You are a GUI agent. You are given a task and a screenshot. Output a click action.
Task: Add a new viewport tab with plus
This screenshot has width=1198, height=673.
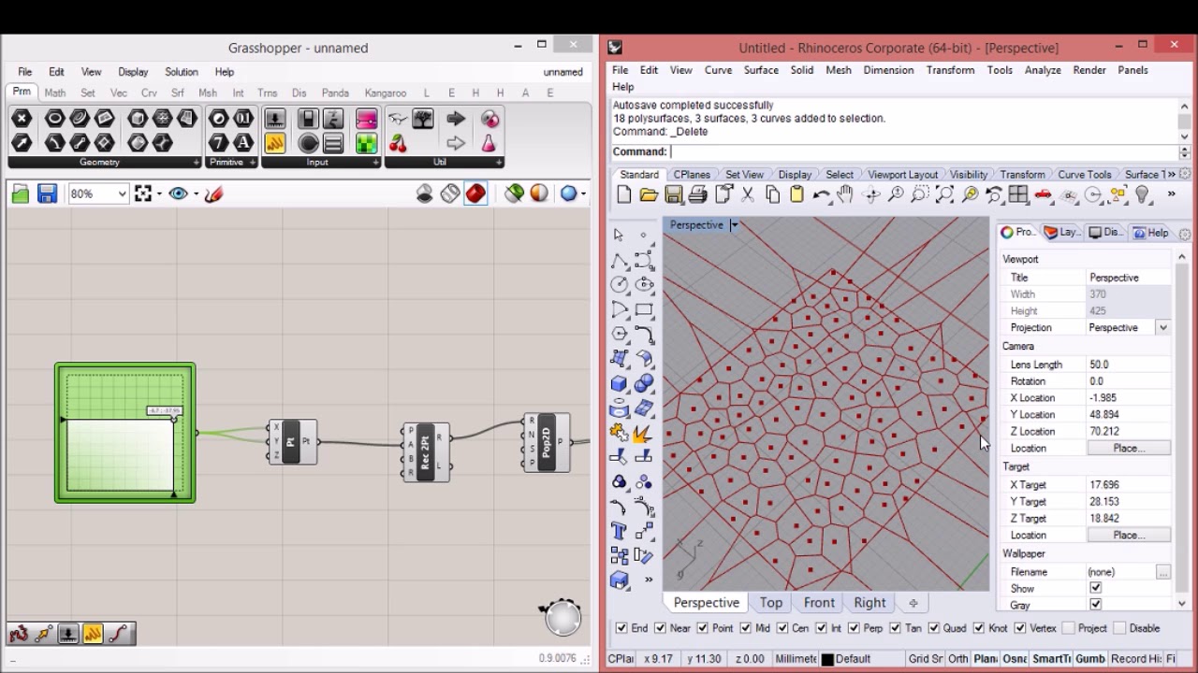point(913,603)
